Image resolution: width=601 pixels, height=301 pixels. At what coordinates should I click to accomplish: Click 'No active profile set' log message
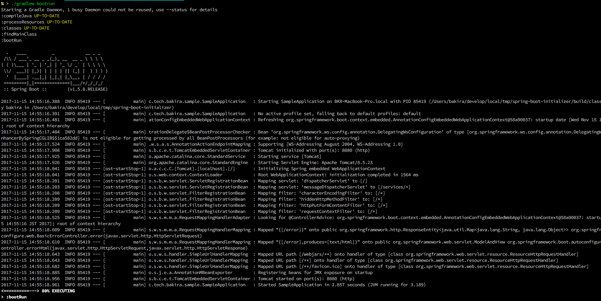[x=339, y=114]
